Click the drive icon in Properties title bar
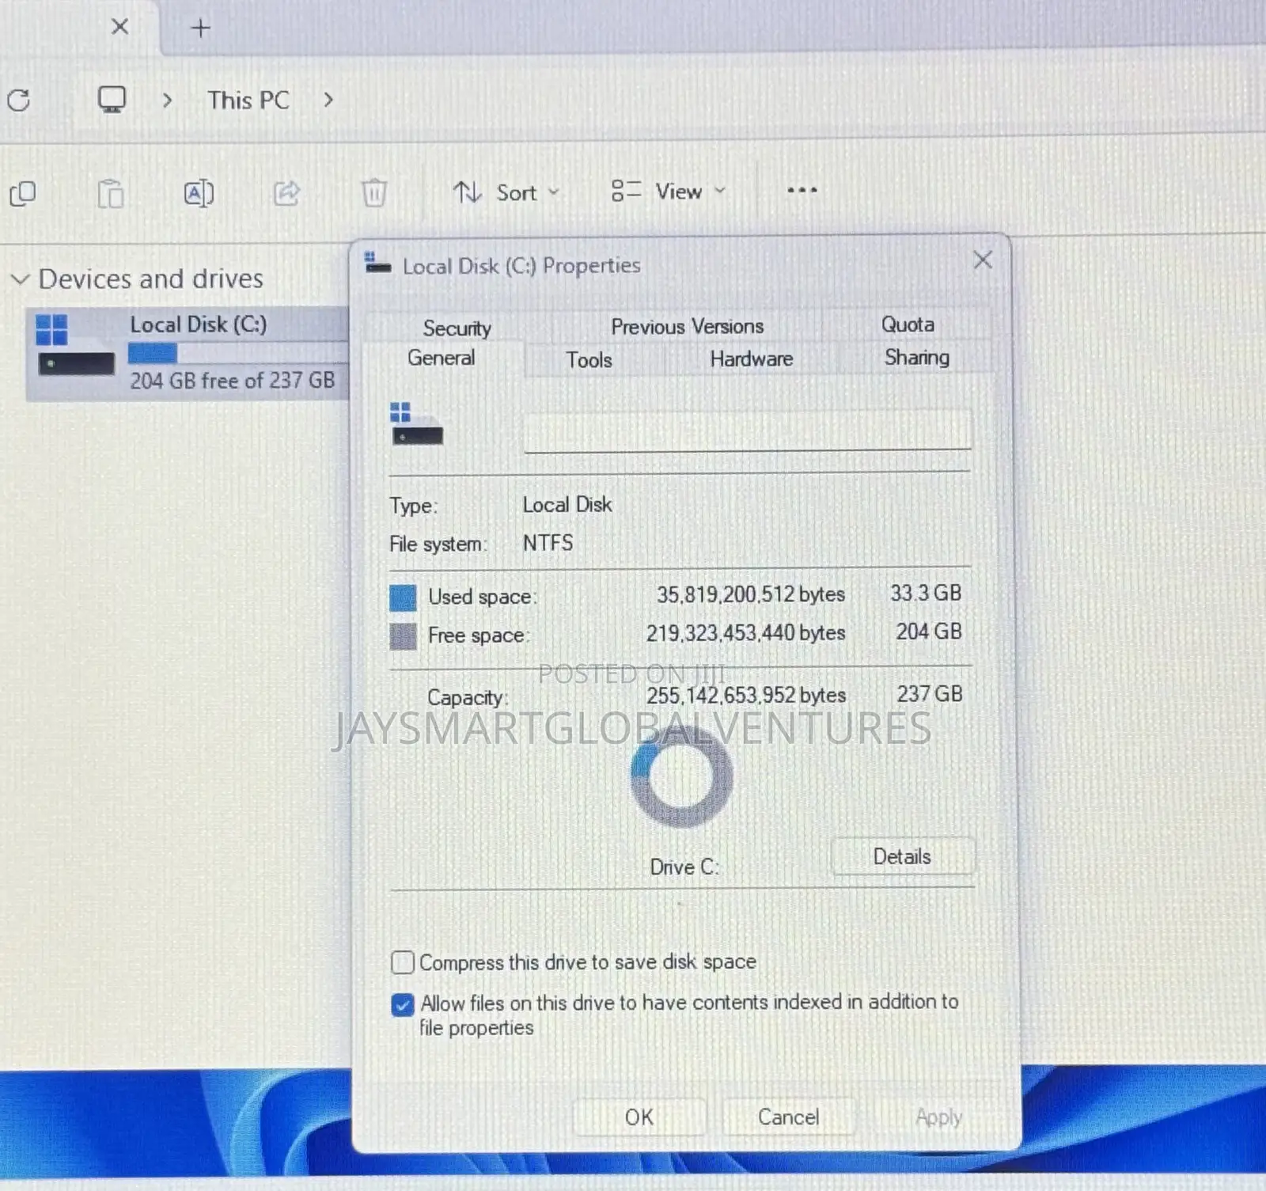 pos(377,263)
